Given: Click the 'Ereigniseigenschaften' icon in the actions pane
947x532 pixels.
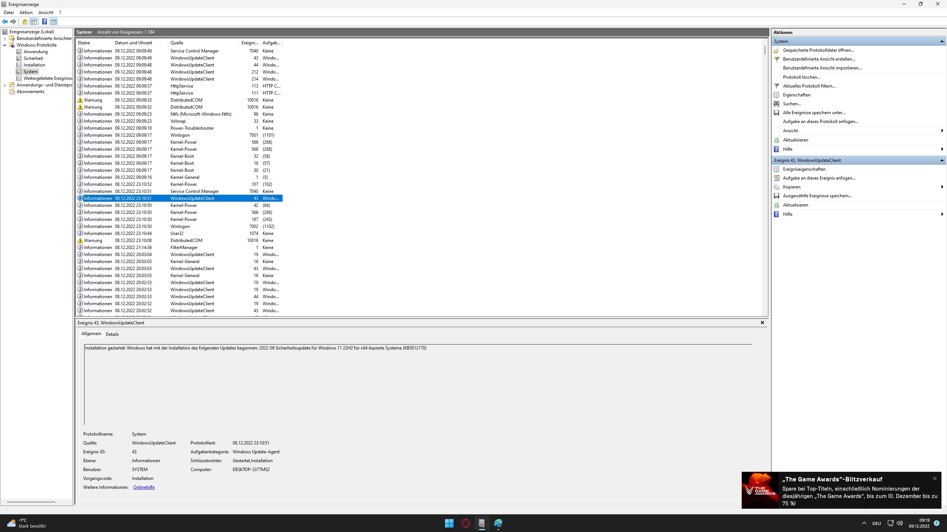Looking at the screenshot, I should (x=776, y=169).
